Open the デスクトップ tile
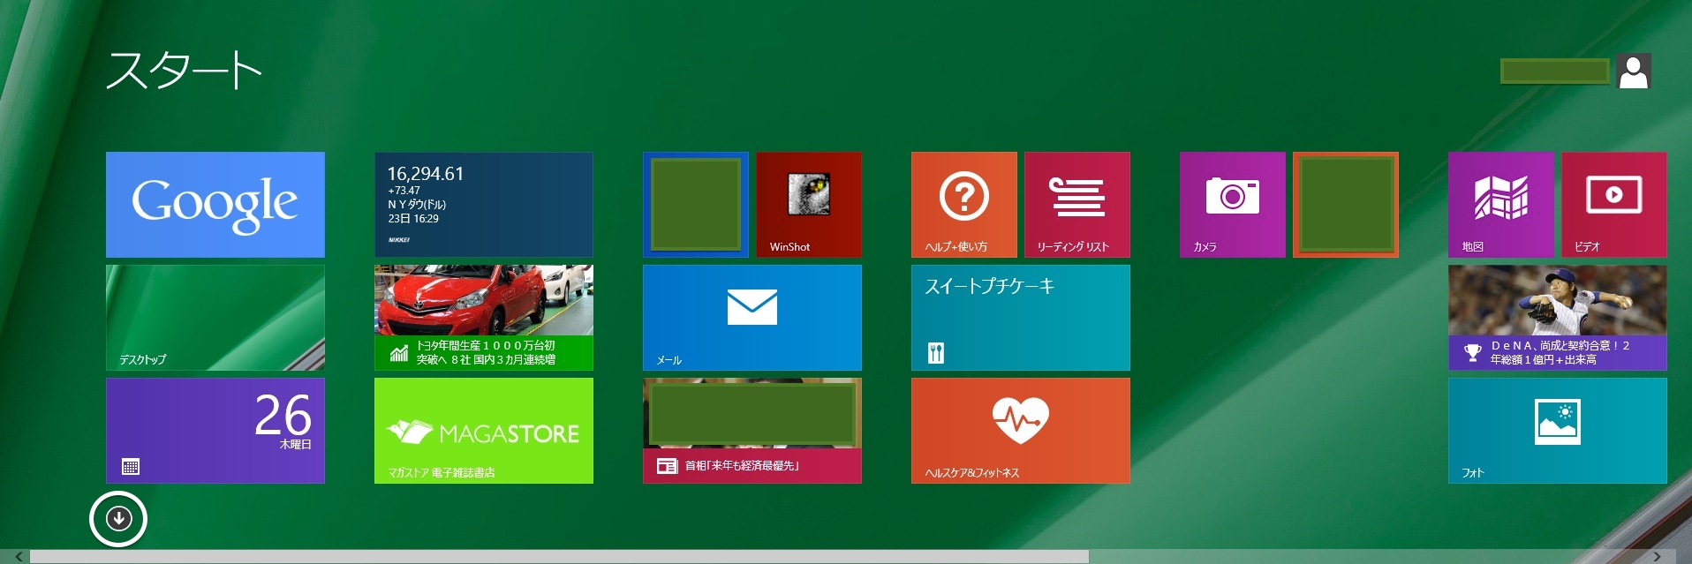This screenshot has width=1692, height=564. pos(215,318)
